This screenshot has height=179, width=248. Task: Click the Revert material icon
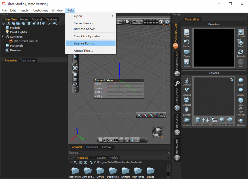coord(187,43)
